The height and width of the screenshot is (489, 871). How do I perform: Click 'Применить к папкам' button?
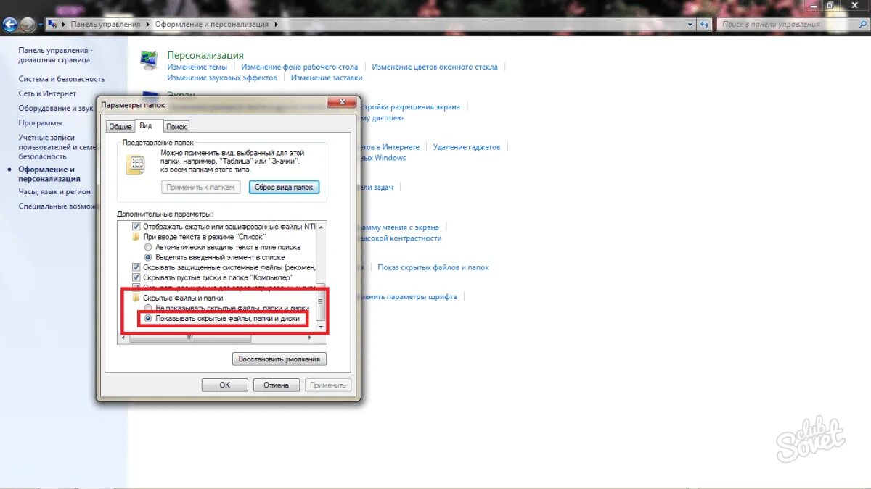tap(200, 187)
